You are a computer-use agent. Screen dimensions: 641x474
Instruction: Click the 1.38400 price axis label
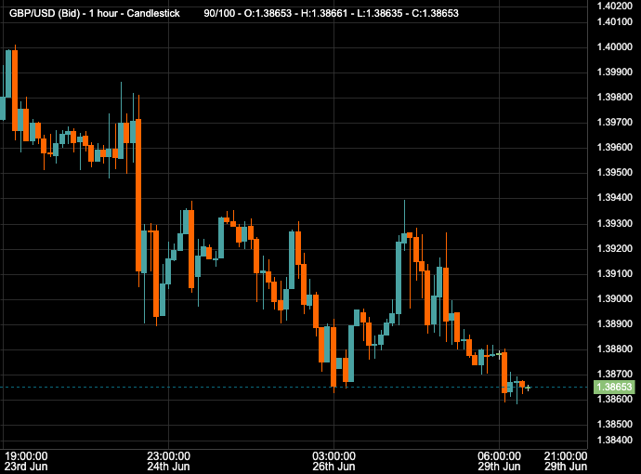point(615,441)
